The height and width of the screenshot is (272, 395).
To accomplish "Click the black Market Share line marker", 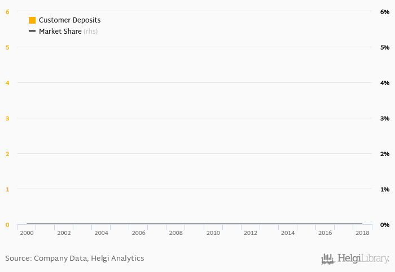I will point(32,31).
